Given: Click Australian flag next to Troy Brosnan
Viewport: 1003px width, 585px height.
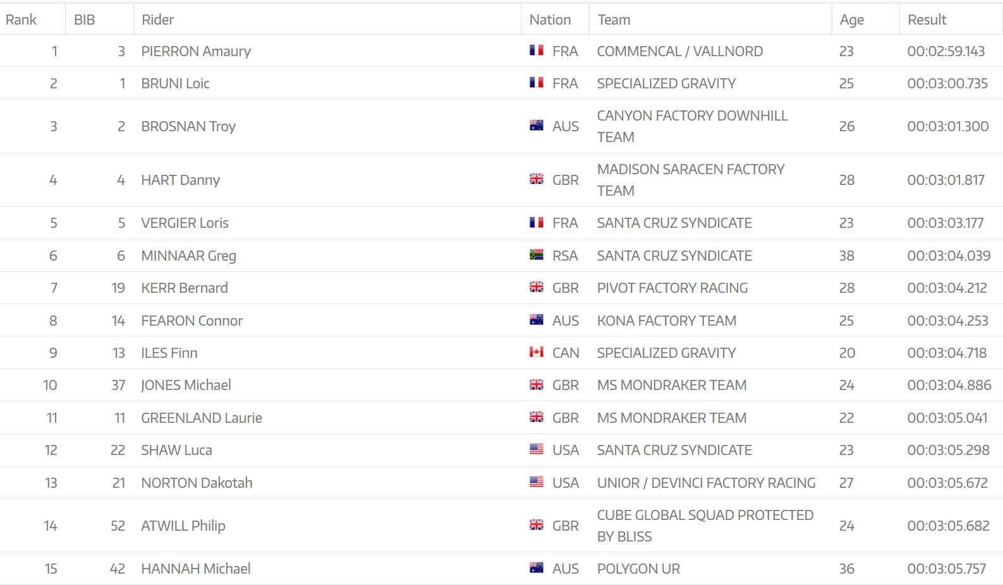Looking at the screenshot, I should click(x=537, y=126).
